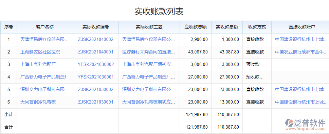Select received amount 13,000.00

point(229,102)
